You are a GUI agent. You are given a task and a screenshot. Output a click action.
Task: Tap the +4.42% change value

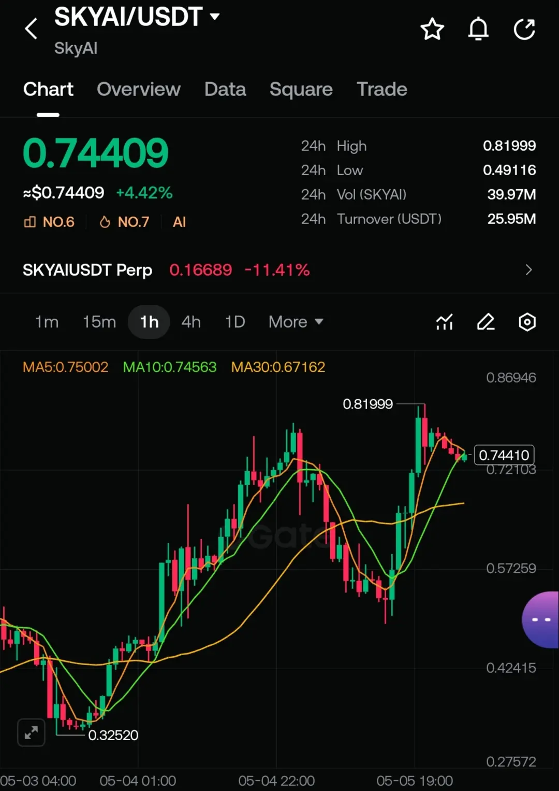tap(144, 193)
